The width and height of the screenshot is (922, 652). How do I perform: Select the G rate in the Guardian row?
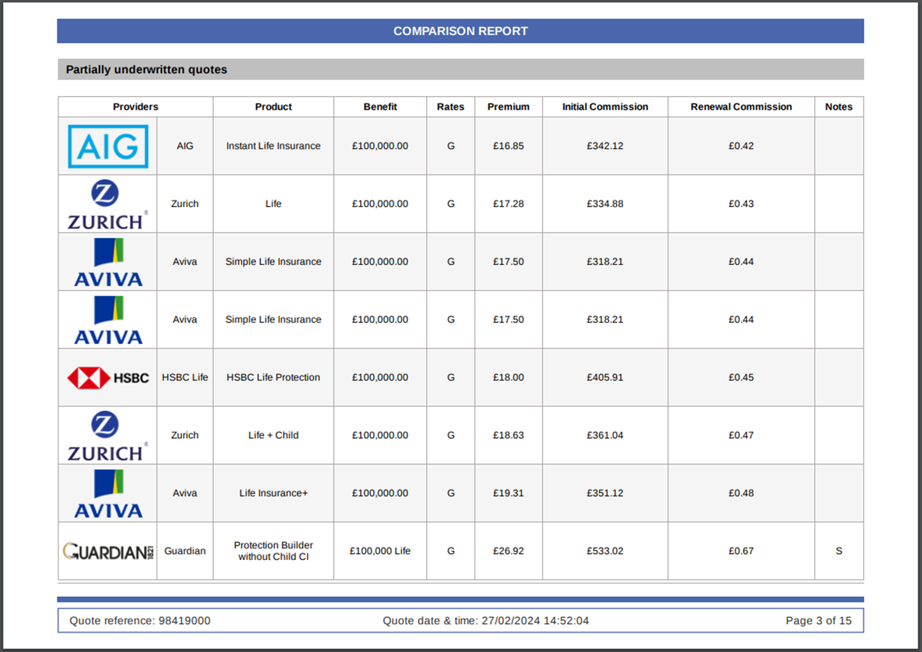click(x=451, y=551)
